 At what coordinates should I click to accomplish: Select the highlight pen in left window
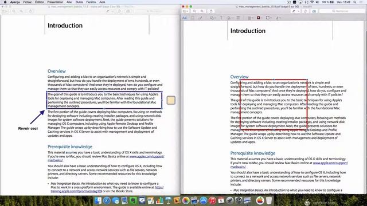(x=108, y=11)
